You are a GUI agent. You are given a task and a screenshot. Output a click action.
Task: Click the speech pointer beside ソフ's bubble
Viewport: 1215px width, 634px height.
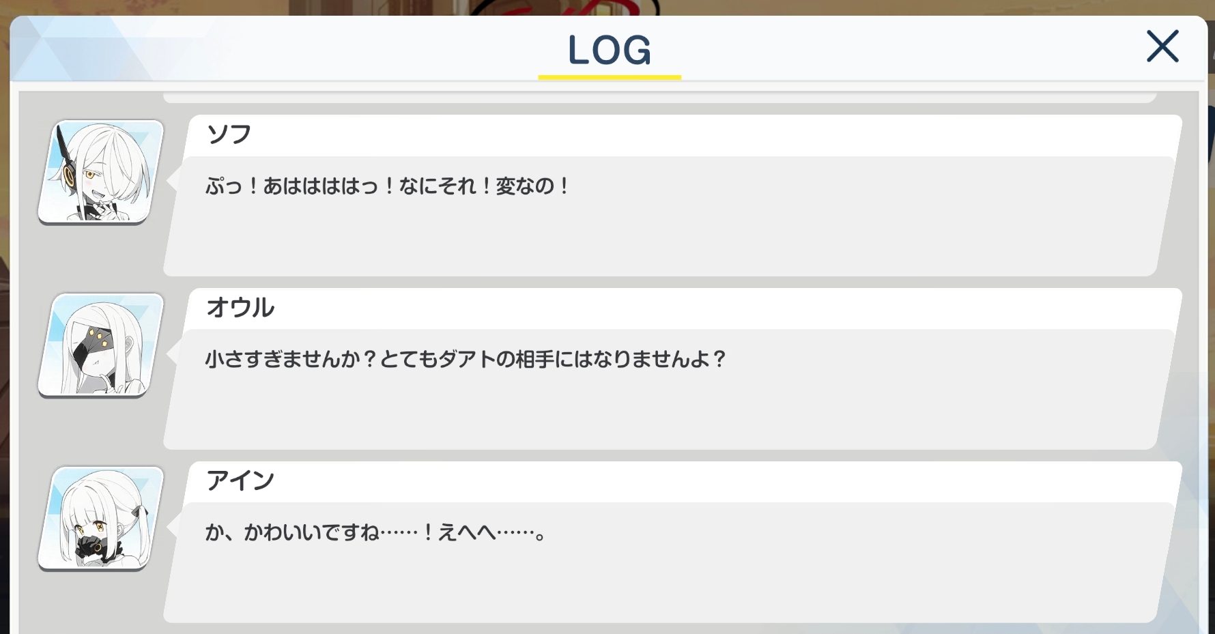click(x=173, y=179)
